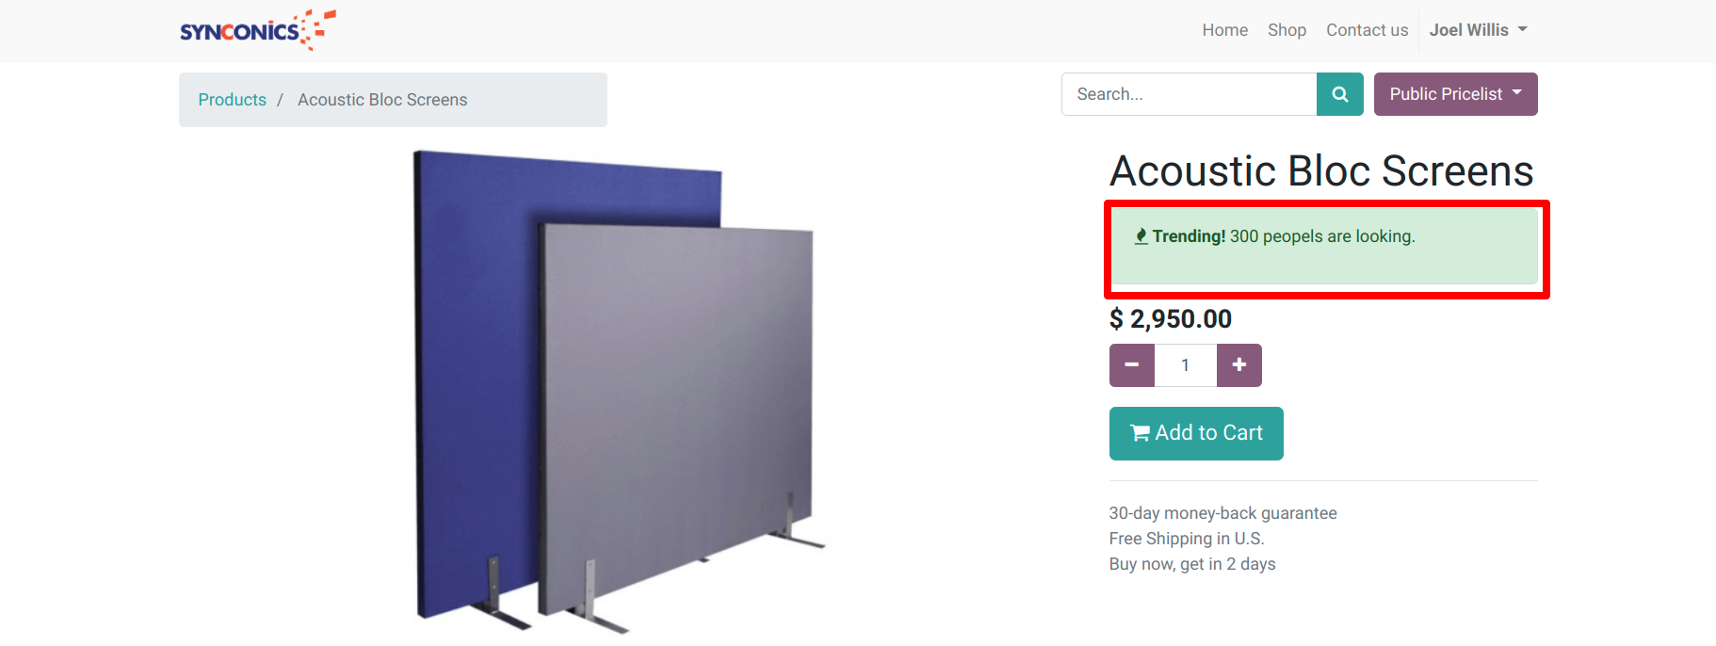Click the Synconics logo
Screen dimensions: 1716x646
[258, 30]
